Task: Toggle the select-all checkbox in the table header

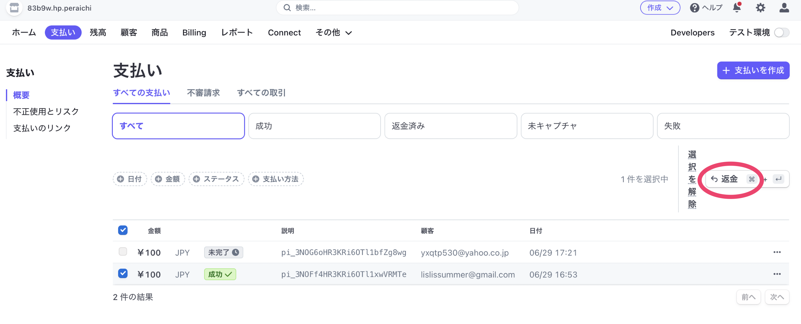Action: click(x=123, y=230)
